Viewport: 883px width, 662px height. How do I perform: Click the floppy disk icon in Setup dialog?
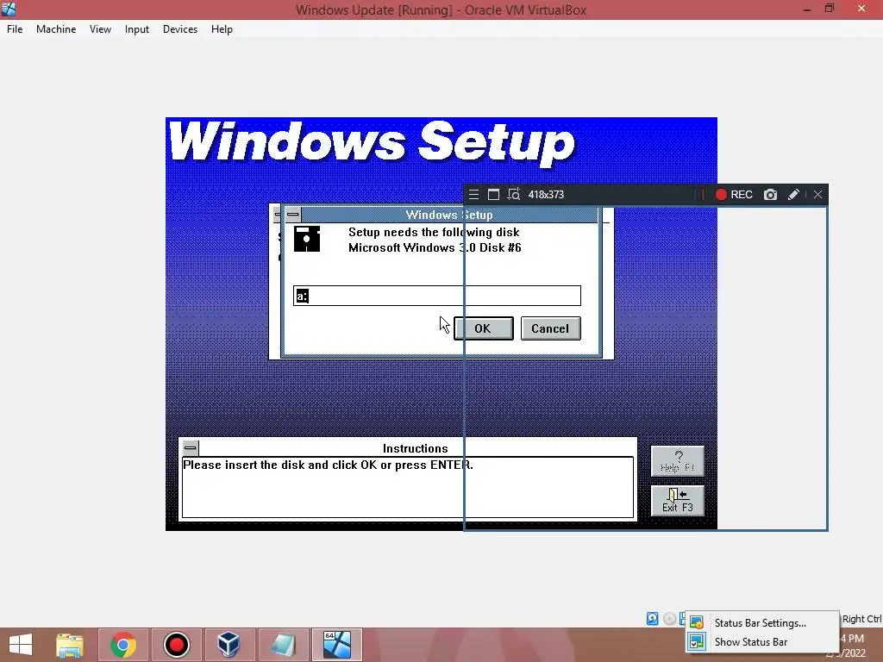point(307,240)
